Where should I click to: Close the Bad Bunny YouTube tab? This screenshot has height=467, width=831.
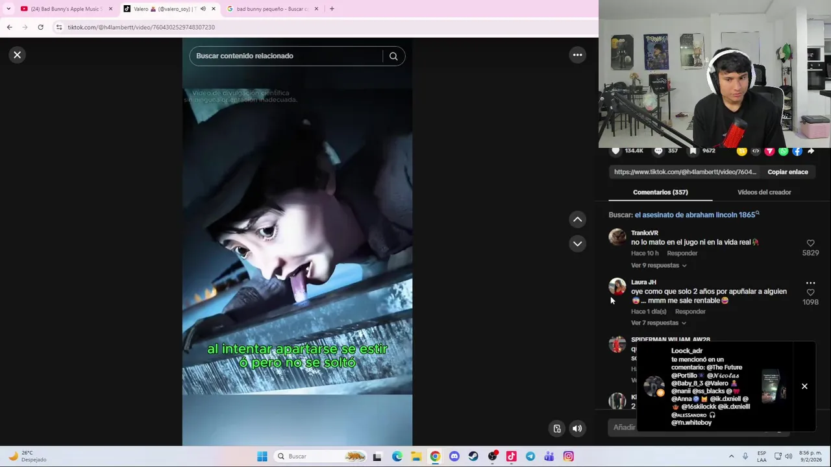click(110, 9)
